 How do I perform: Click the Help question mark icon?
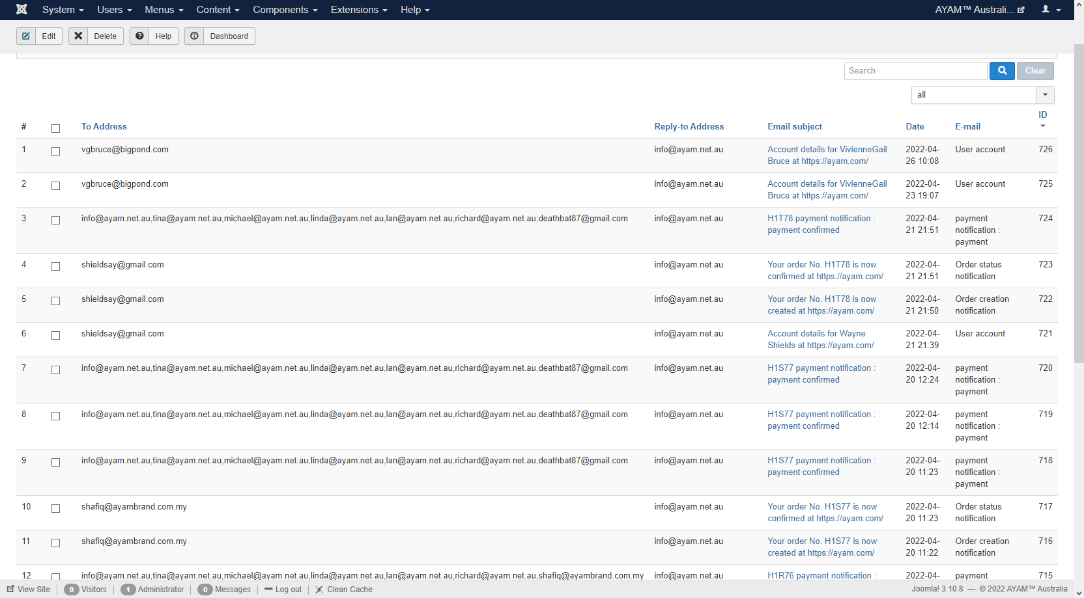[139, 36]
